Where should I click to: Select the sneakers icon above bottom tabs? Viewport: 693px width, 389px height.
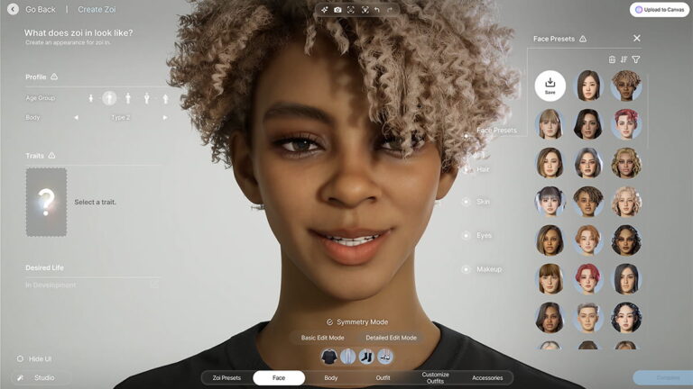[x=385, y=357]
